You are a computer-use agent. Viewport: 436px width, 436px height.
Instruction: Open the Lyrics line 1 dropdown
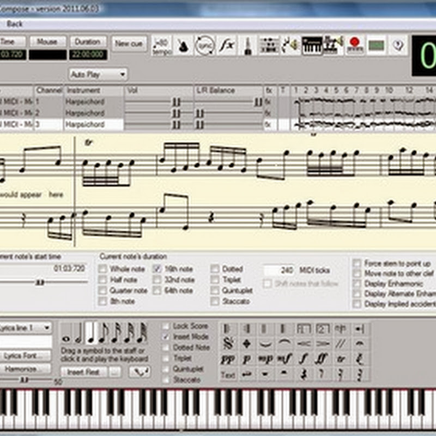[25, 328]
